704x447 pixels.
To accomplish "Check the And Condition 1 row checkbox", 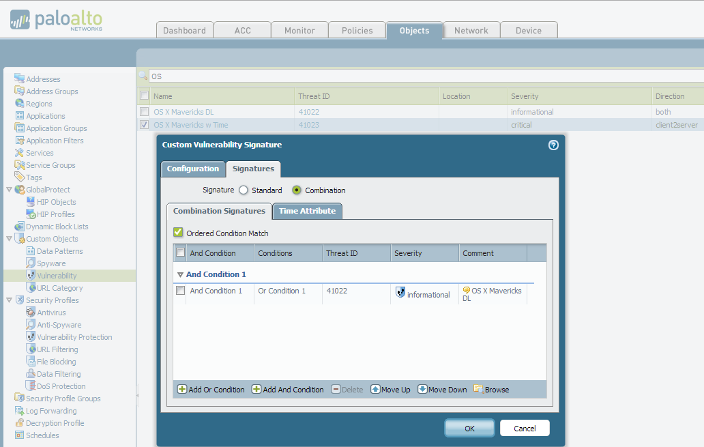I will (181, 291).
